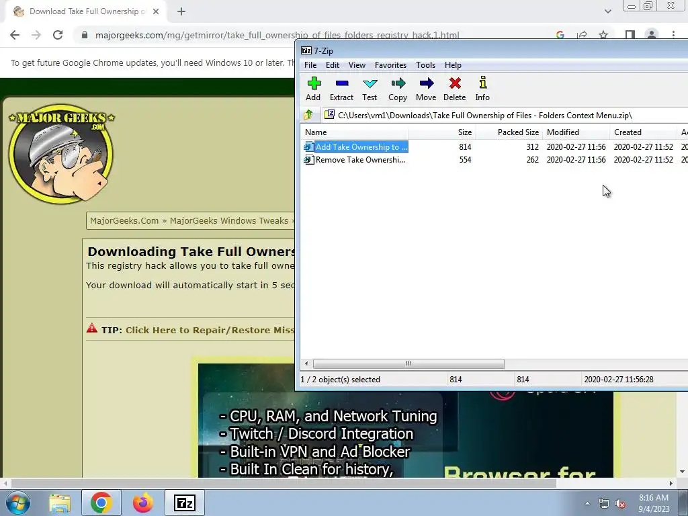Screen dimensions: 688x516
Task: Click Chrome forward navigation arrow
Action: [36, 35]
